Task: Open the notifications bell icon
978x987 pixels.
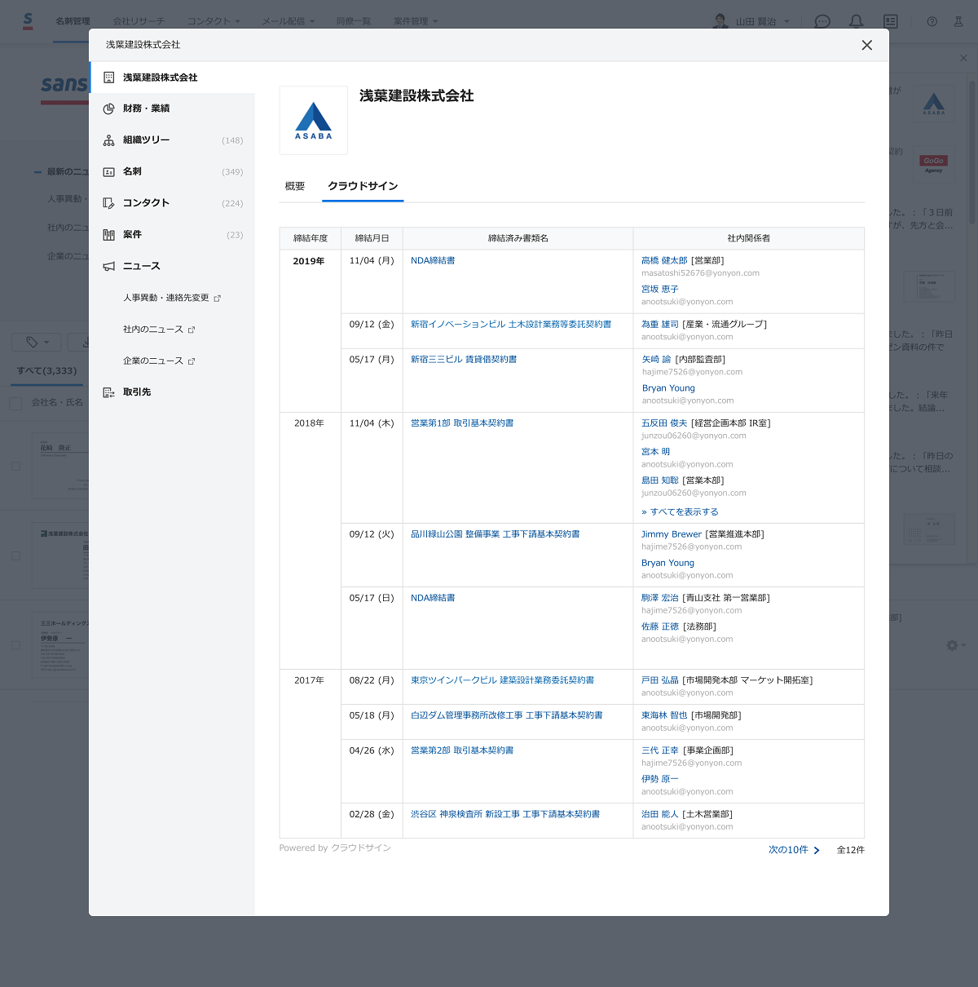Action: point(857,21)
